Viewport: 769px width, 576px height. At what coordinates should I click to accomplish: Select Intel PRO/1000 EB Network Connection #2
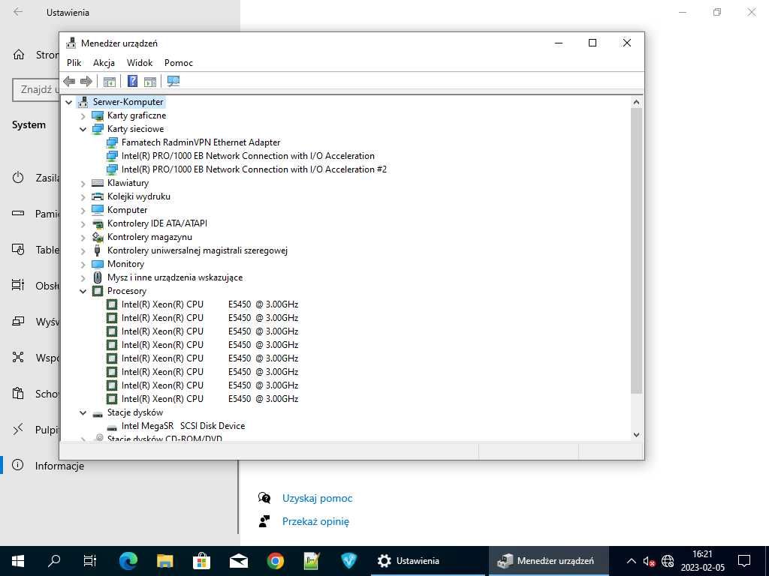tap(254, 169)
